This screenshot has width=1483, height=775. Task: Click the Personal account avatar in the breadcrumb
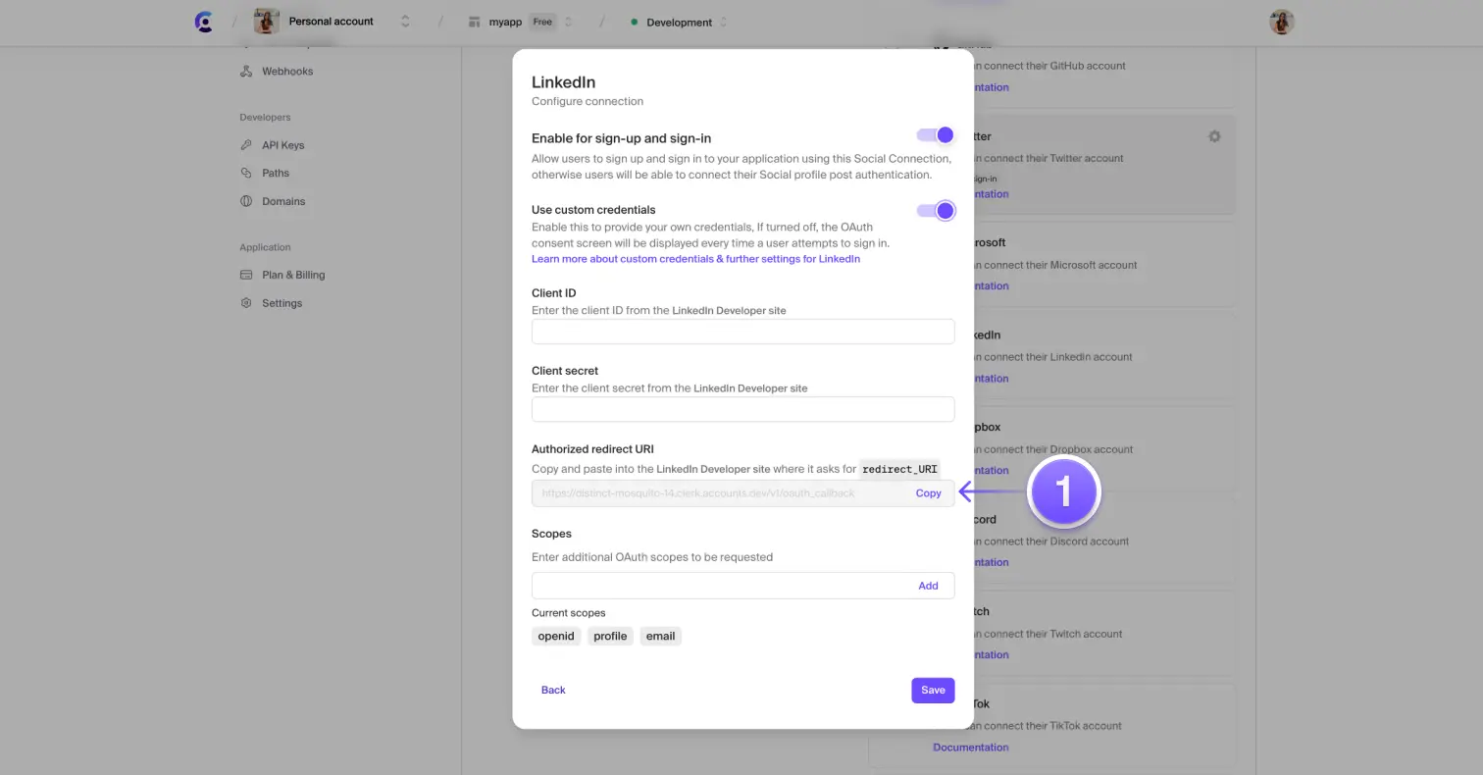pos(265,21)
